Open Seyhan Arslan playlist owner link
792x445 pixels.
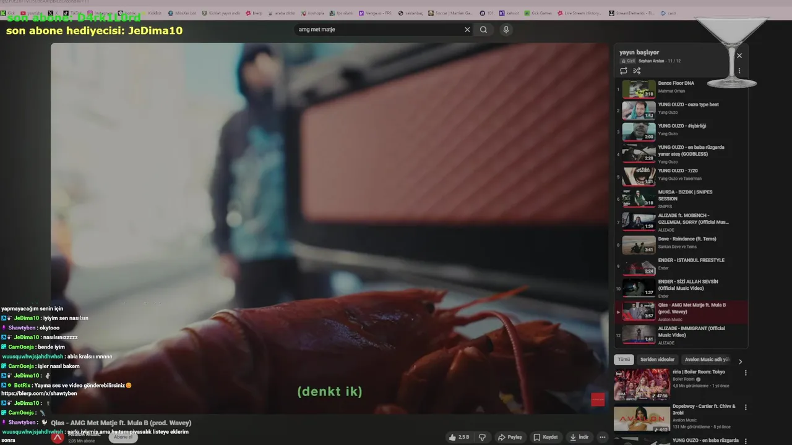point(652,61)
